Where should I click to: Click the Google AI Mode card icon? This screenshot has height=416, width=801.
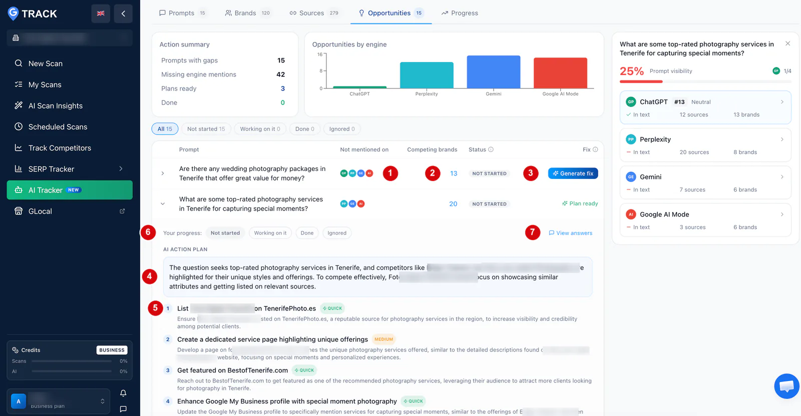(631, 214)
